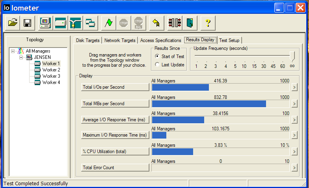Reset workers with the yellow arrow
Image resolution: width=309 pixels, height=188 pixels.
[x=157, y=23]
